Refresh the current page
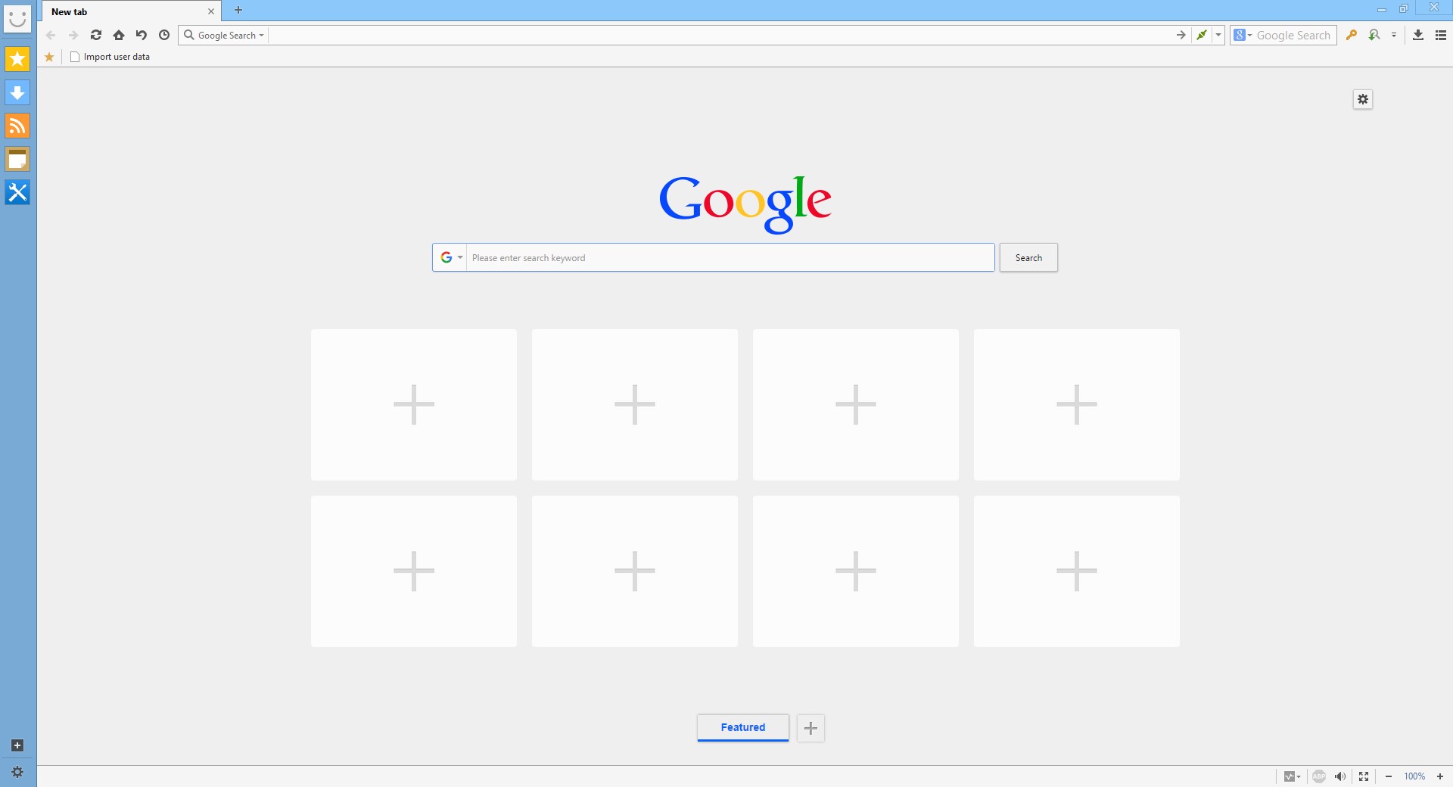The image size is (1453, 787). (x=96, y=35)
